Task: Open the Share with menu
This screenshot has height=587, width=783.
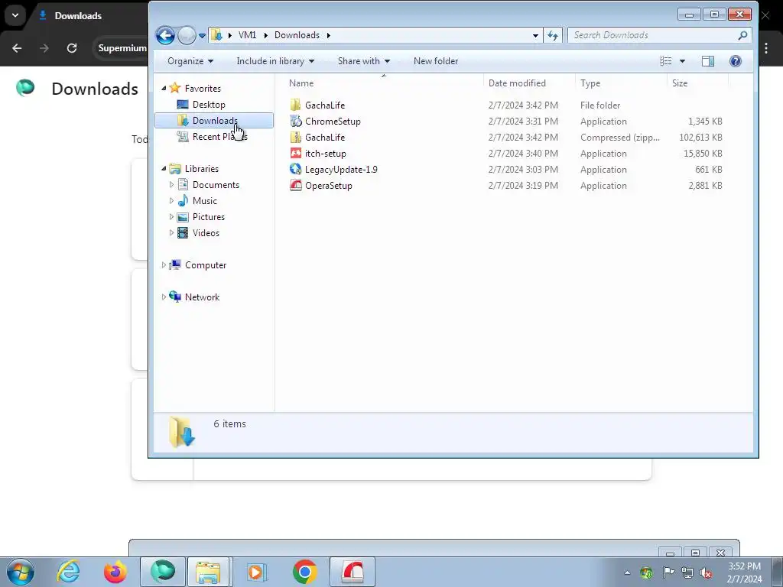Action: [x=363, y=61]
